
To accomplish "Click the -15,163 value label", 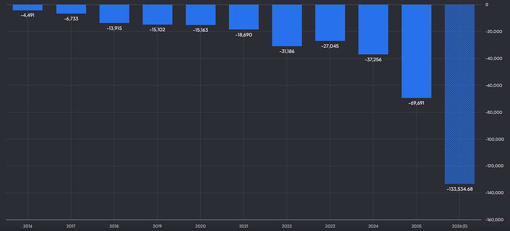I will (200, 30).
